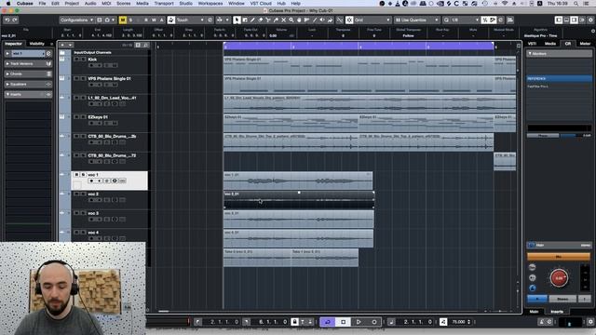
Task: Click the add track plus button
Action: point(62,46)
